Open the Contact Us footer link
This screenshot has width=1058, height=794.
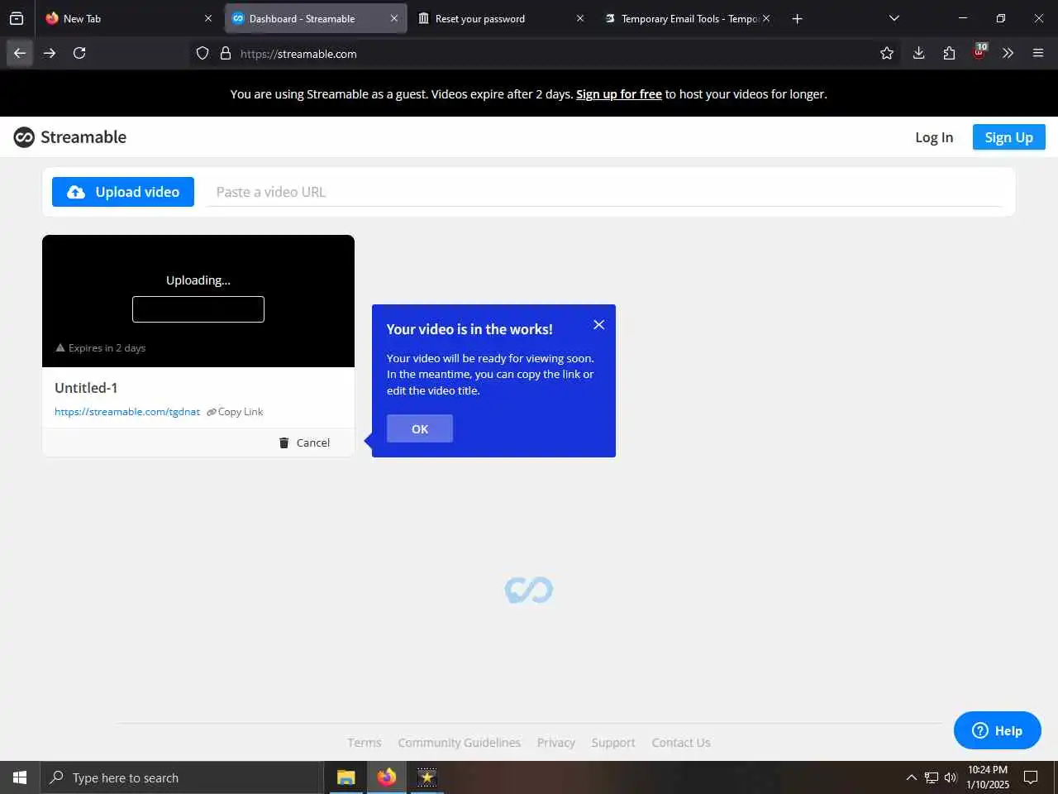pyautogui.click(x=681, y=743)
